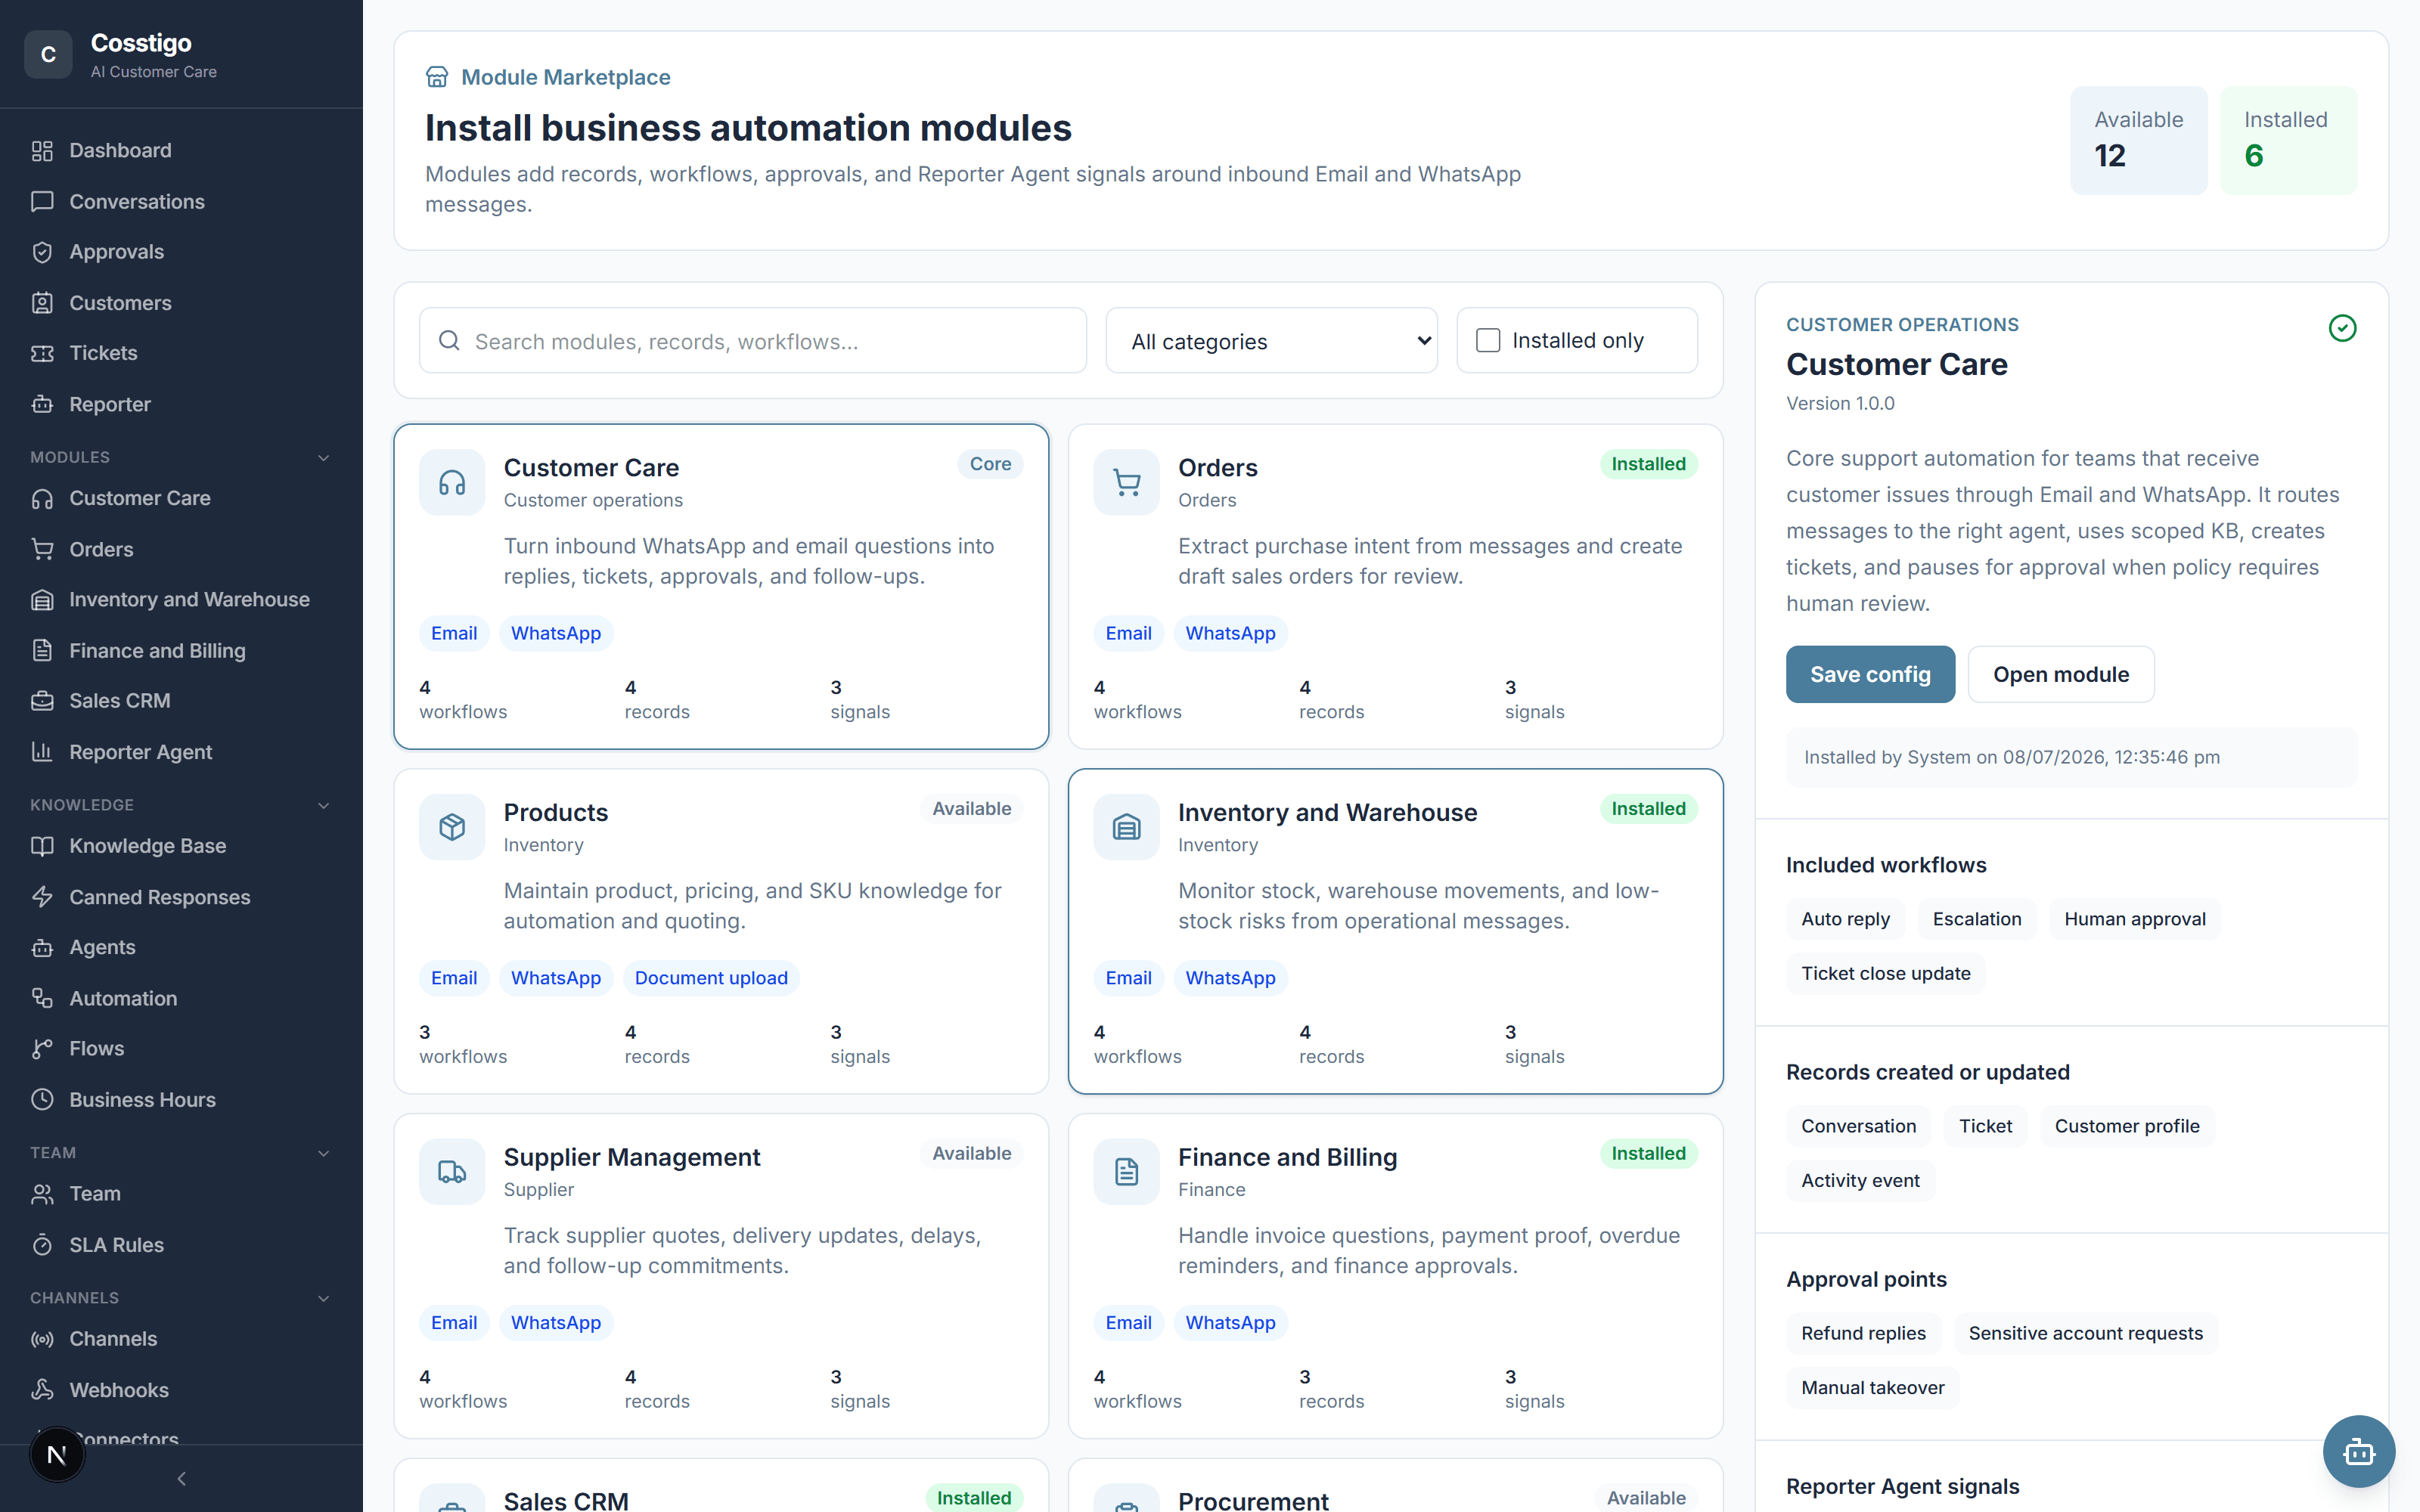Click the SLA Rules timer icon
This screenshot has height=1512, width=2420.
click(x=42, y=1244)
